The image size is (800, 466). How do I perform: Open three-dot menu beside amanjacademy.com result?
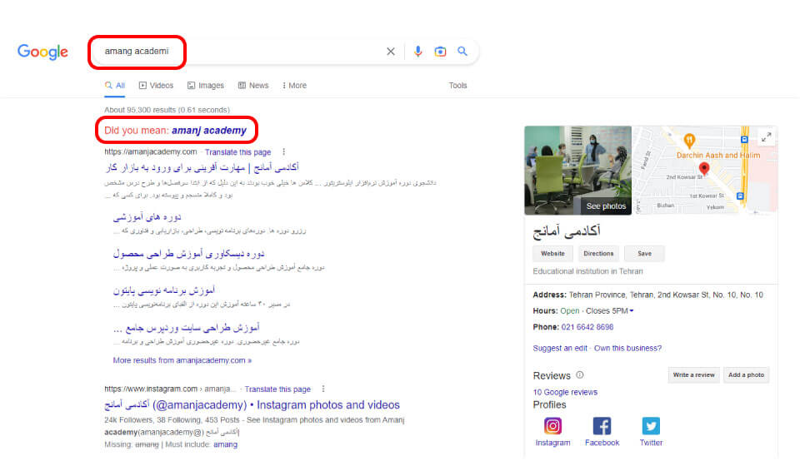coord(283,151)
